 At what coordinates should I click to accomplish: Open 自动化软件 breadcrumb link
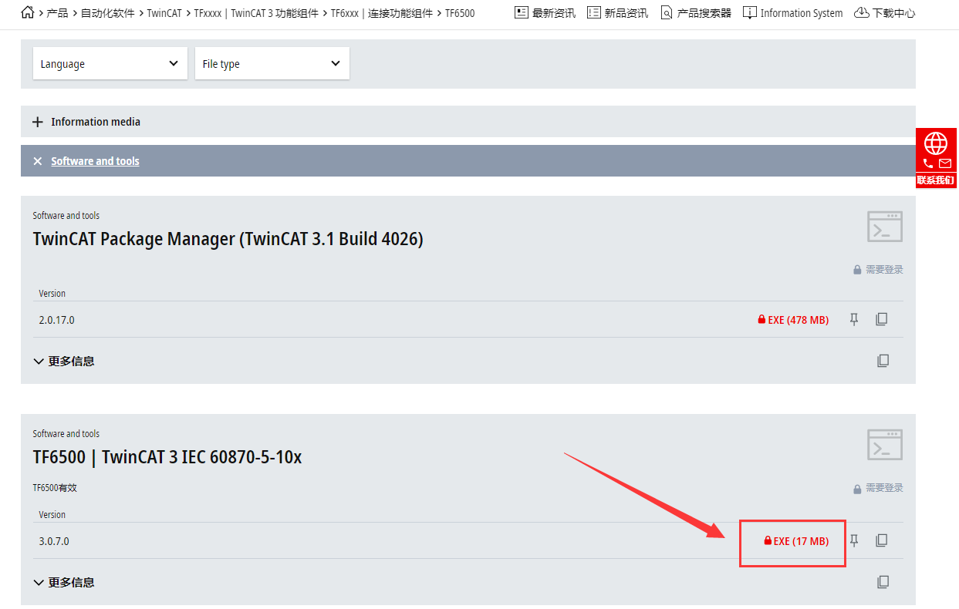[107, 13]
